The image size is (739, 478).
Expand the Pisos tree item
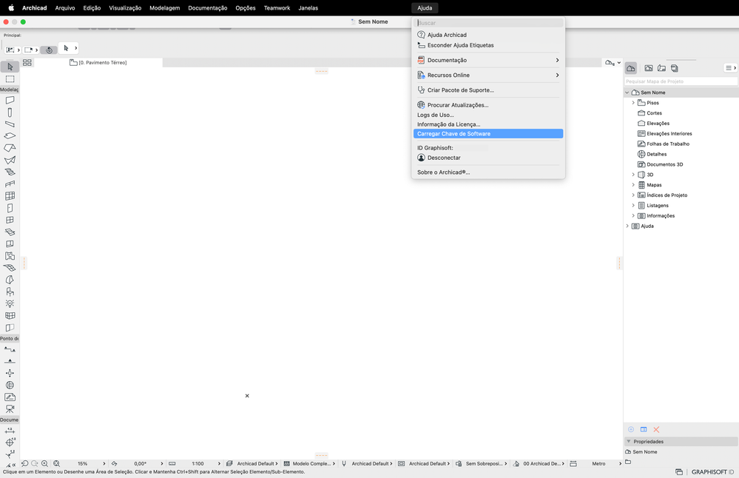[633, 103]
